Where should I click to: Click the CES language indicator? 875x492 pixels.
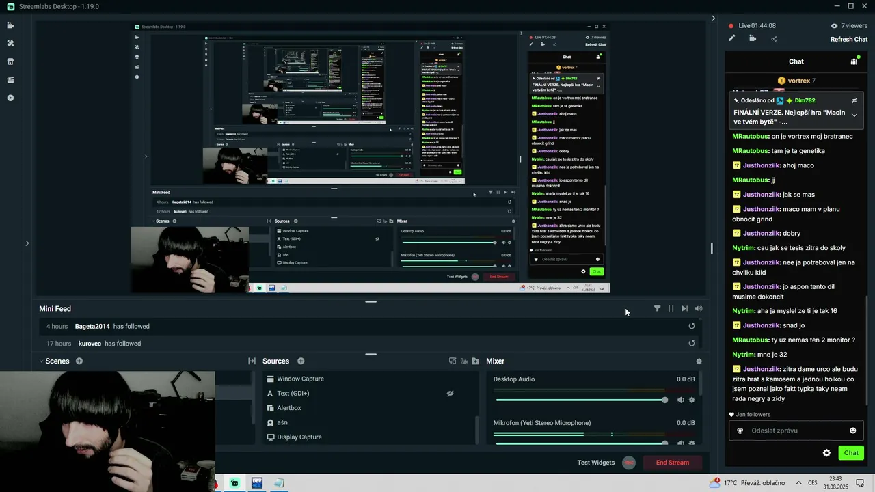tap(813, 482)
